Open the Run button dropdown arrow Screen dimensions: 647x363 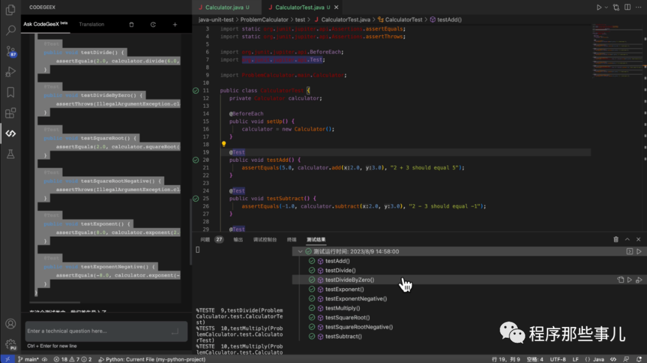(606, 7)
